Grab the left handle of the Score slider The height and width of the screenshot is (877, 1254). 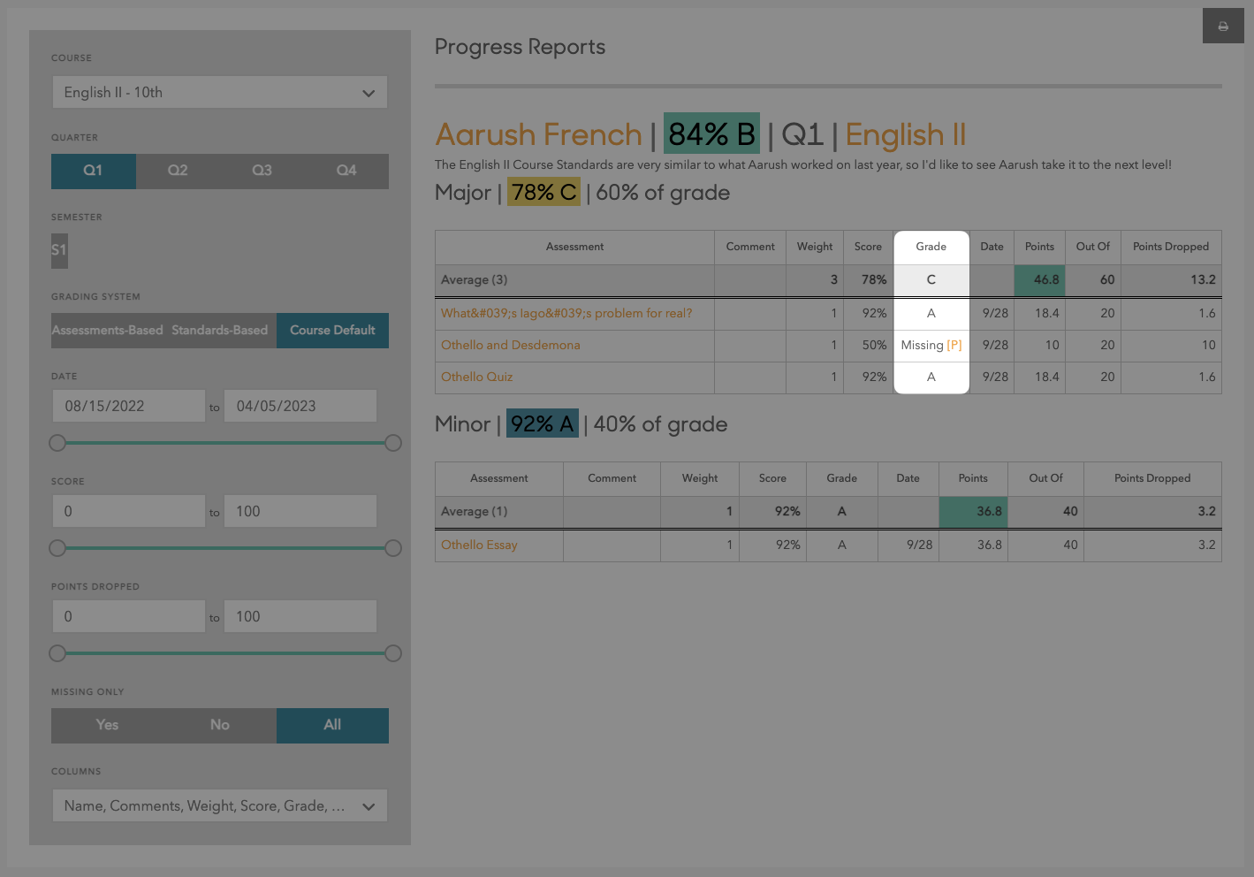click(x=57, y=548)
